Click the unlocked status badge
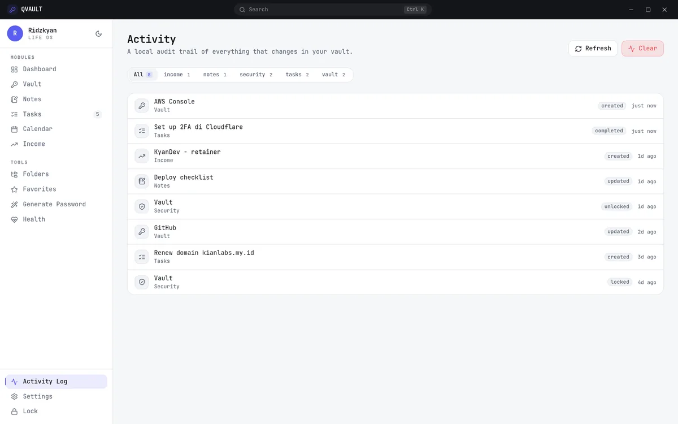 (x=616, y=206)
